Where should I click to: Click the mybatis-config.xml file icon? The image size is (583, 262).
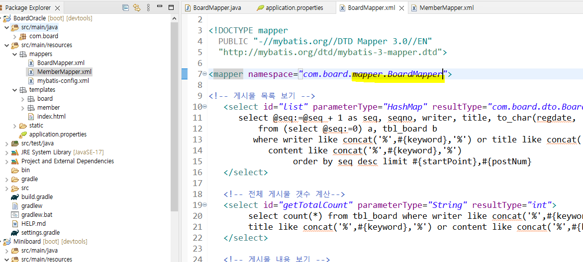[31, 80]
